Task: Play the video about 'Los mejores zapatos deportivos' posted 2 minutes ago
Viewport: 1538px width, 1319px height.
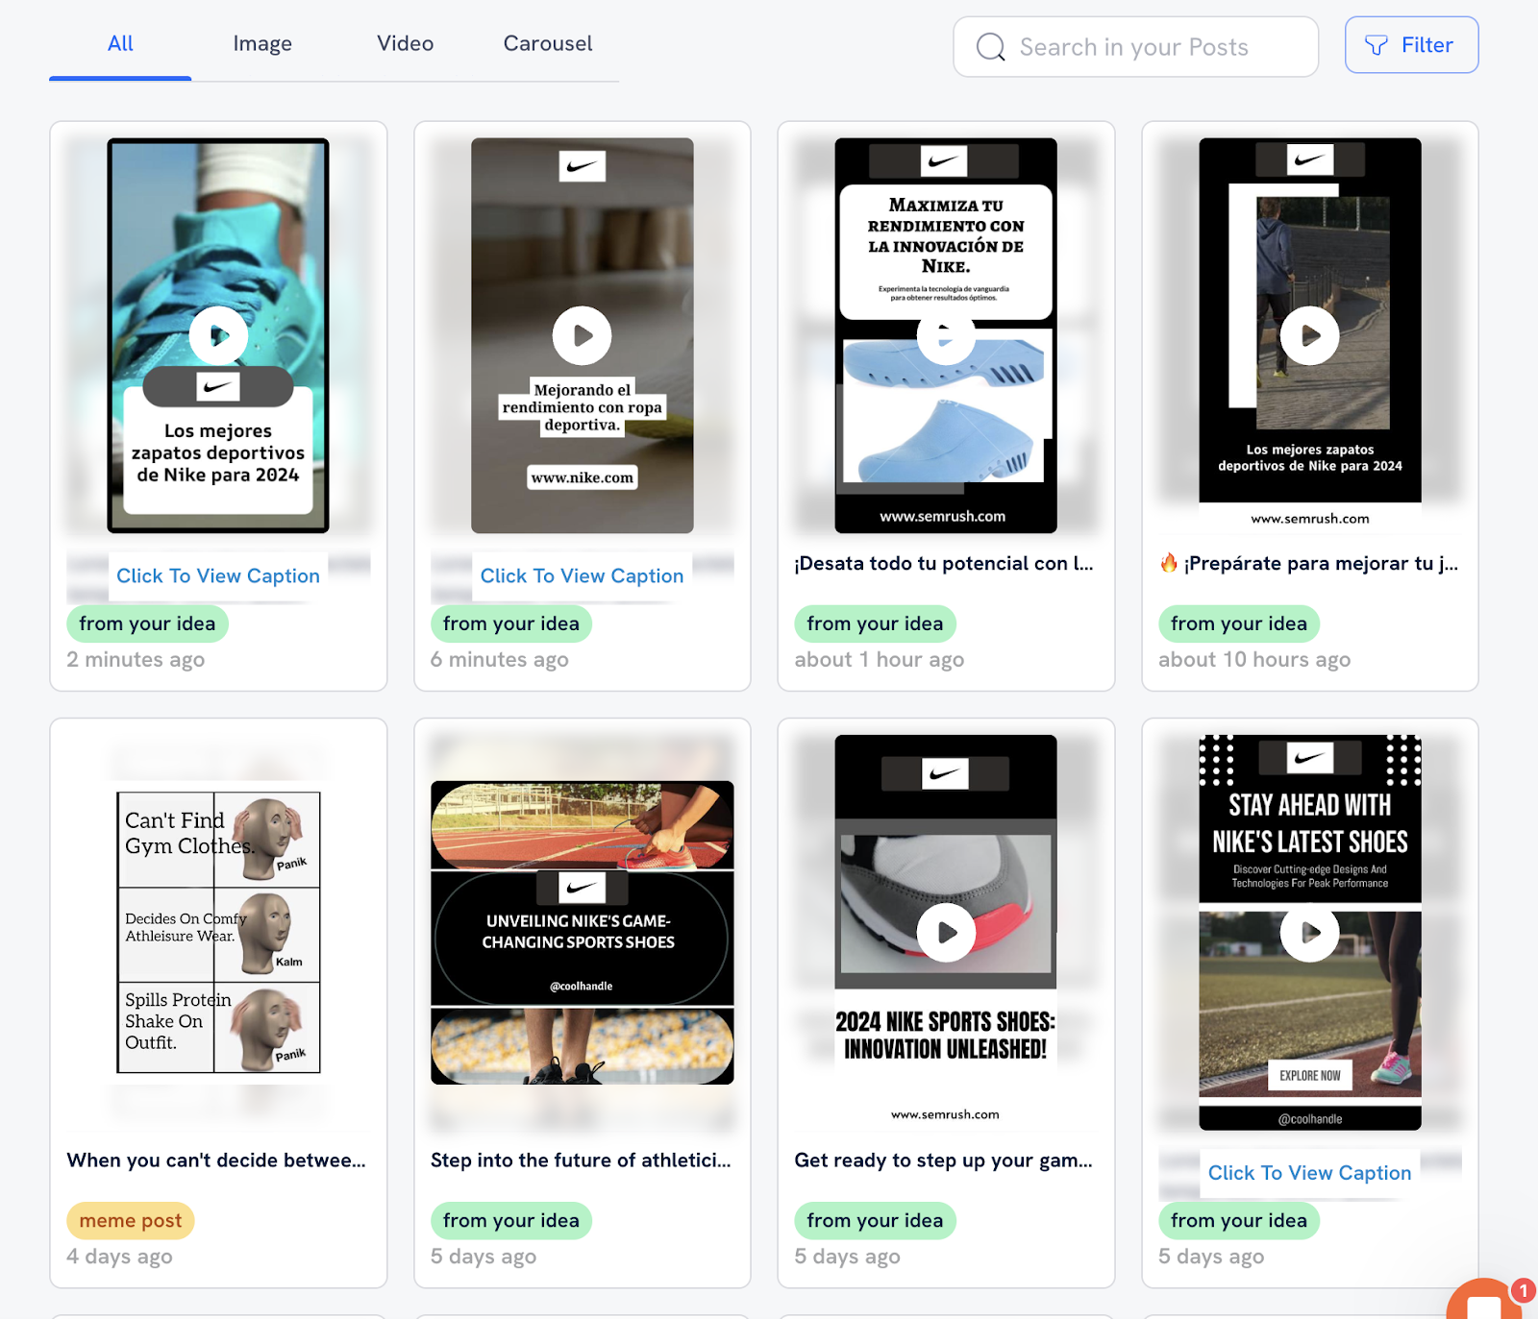Action: tap(218, 335)
